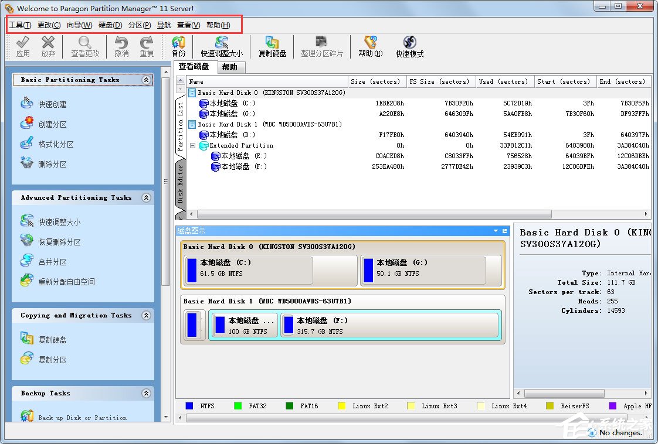Open the 更改(C) menu
The image size is (658, 444).
[49, 25]
